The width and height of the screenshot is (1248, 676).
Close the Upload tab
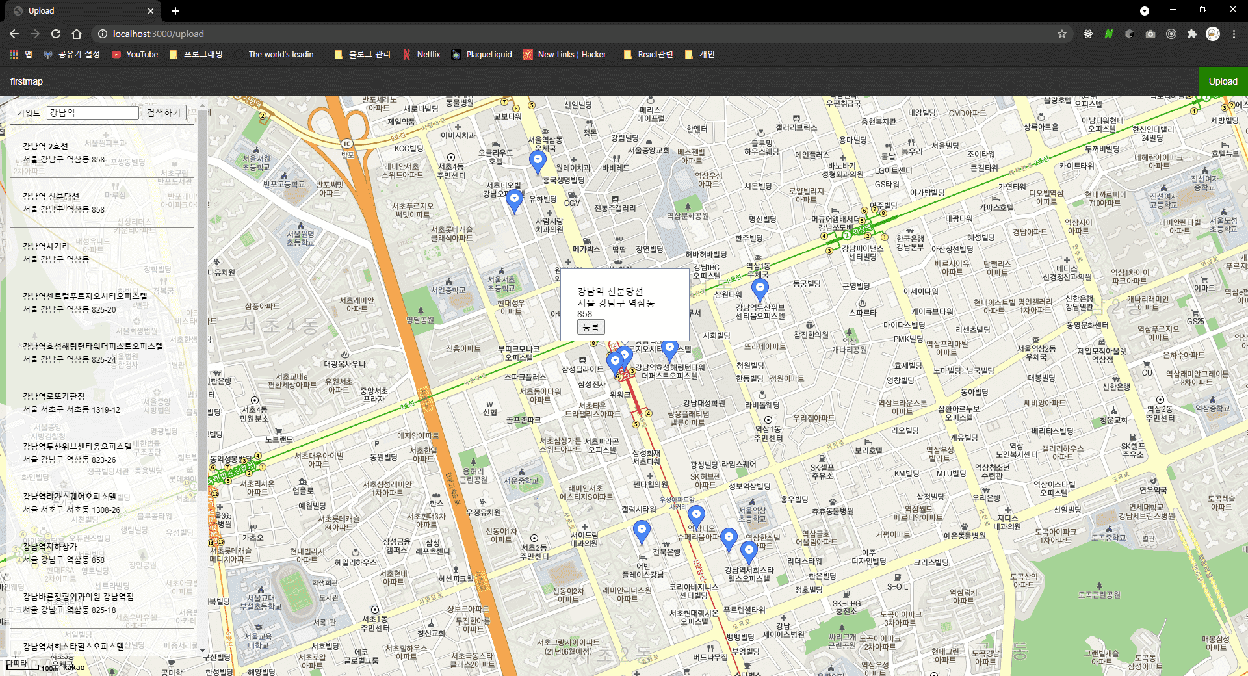[x=150, y=11]
